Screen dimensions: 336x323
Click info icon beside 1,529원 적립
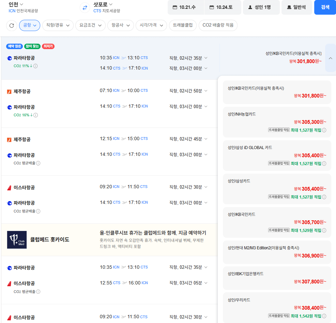(324, 231)
